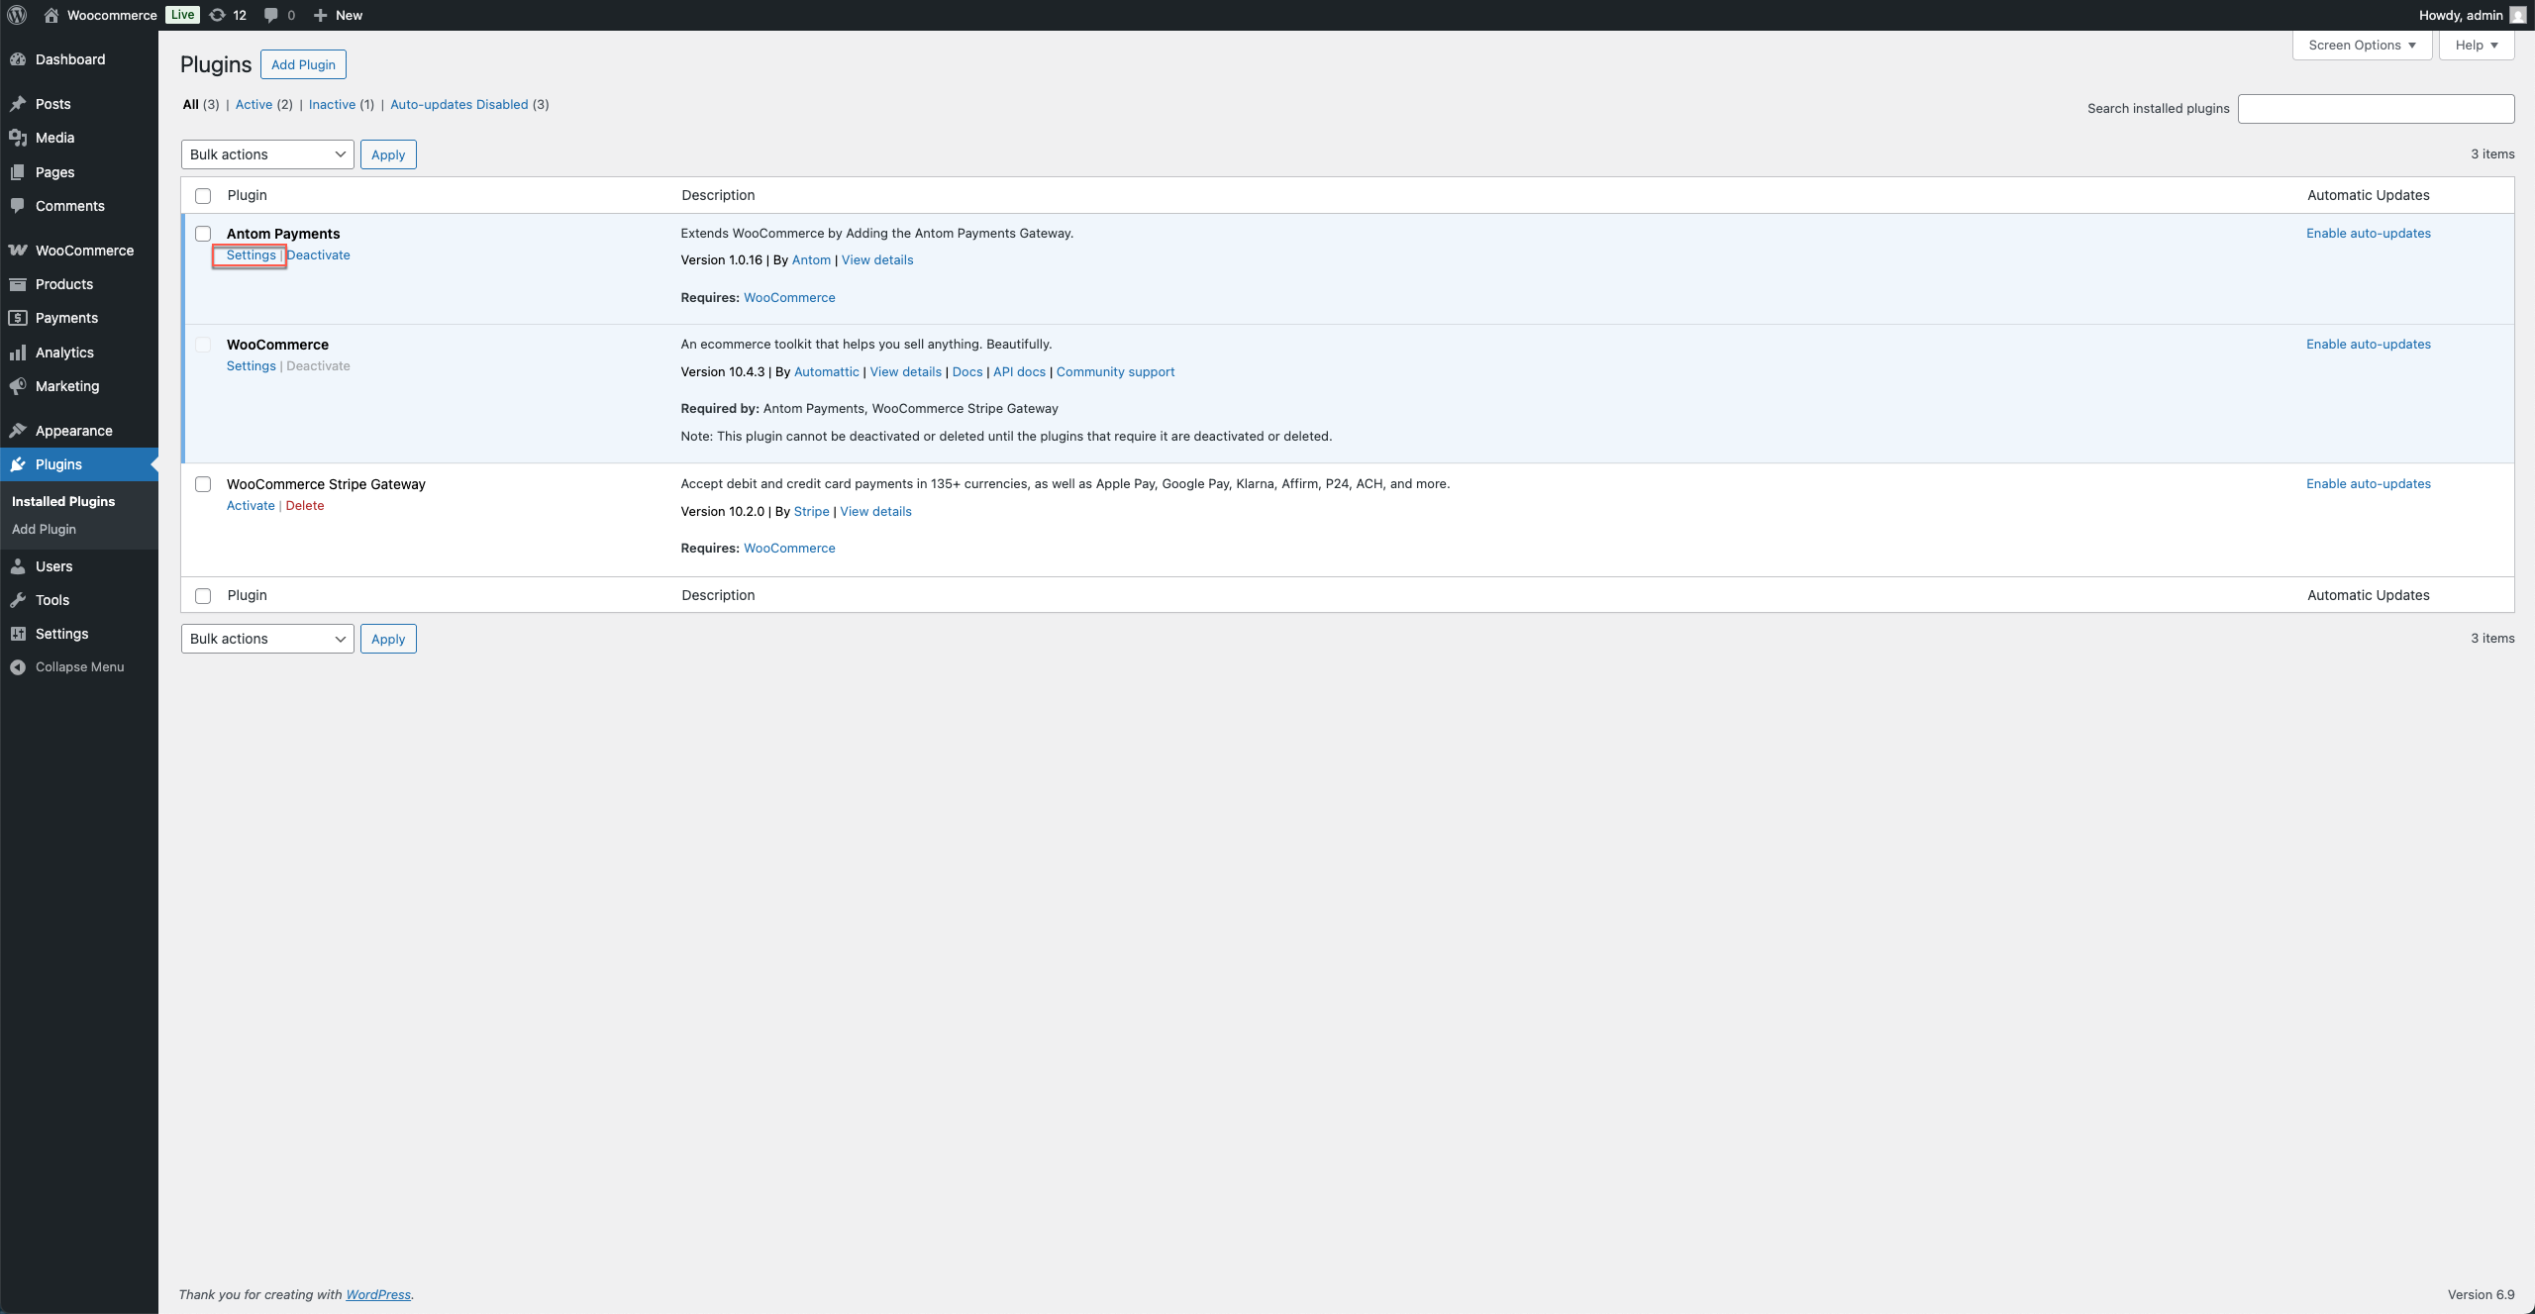The height and width of the screenshot is (1314, 2535).
Task: Click the Search installed plugins field
Action: [2376, 109]
